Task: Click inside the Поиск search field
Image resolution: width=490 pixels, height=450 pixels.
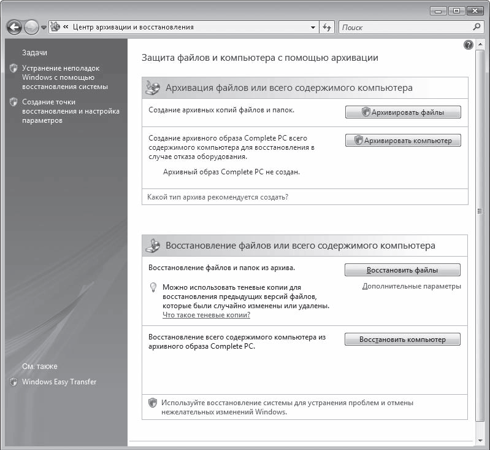Action: pyautogui.click(x=405, y=27)
